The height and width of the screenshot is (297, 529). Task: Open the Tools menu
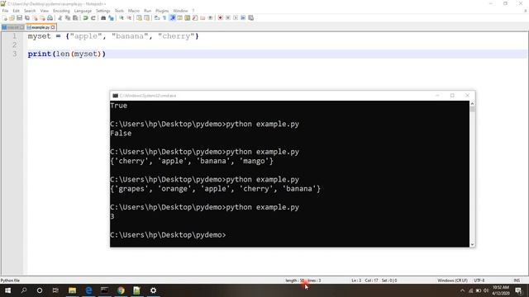click(x=119, y=11)
